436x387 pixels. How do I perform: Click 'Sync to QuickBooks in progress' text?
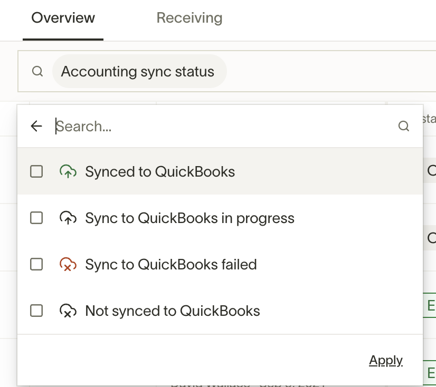189,218
